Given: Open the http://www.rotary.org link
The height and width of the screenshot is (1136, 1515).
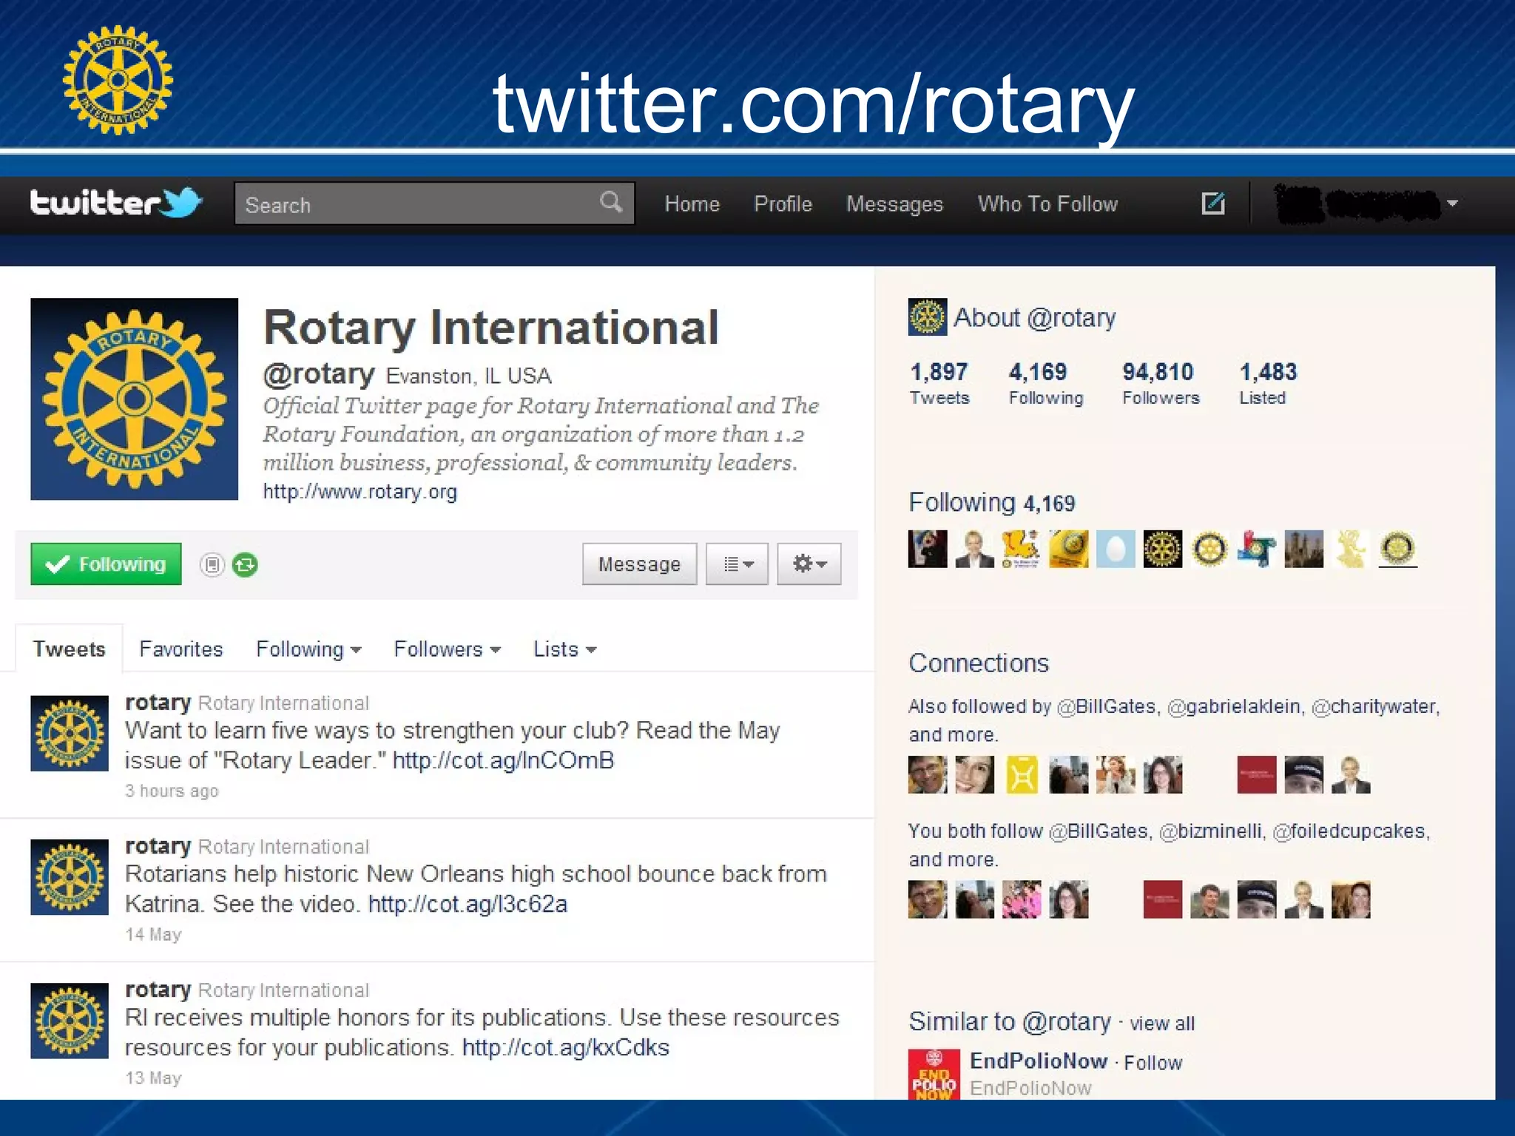Looking at the screenshot, I should click(x=360, y=492).
